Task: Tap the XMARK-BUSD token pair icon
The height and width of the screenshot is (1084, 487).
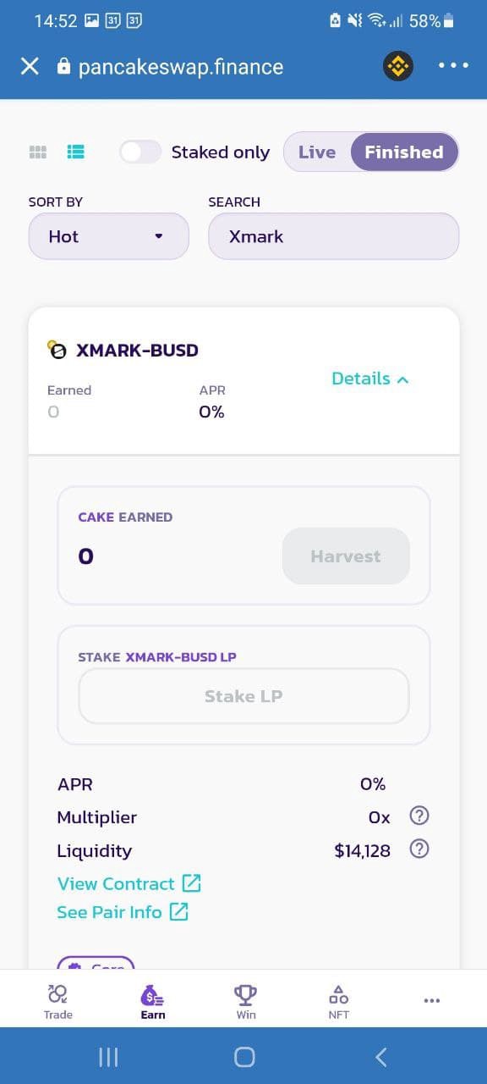Action: pos(57,350)
